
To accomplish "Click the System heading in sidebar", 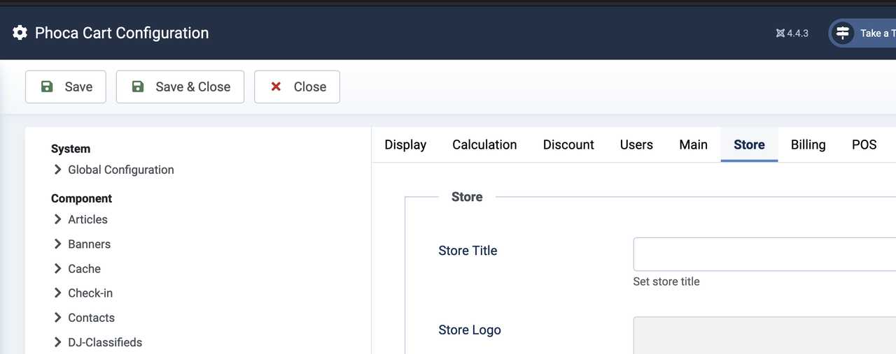I will point(71,149).
